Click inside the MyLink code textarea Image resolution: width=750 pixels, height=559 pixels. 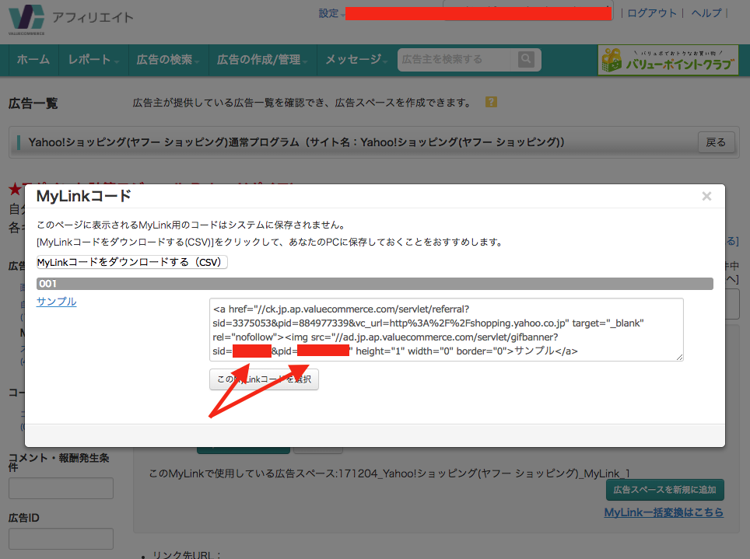[446, 330]
